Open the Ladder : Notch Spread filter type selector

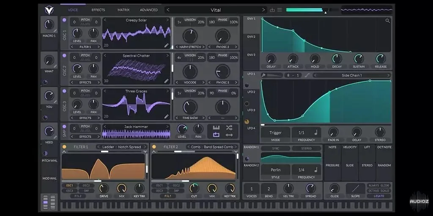[121, 147]
